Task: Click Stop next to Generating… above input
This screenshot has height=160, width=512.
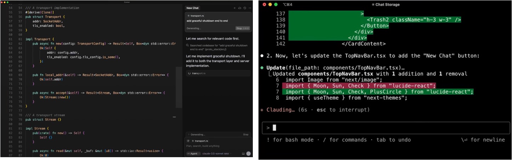Action: pos(245,135)
